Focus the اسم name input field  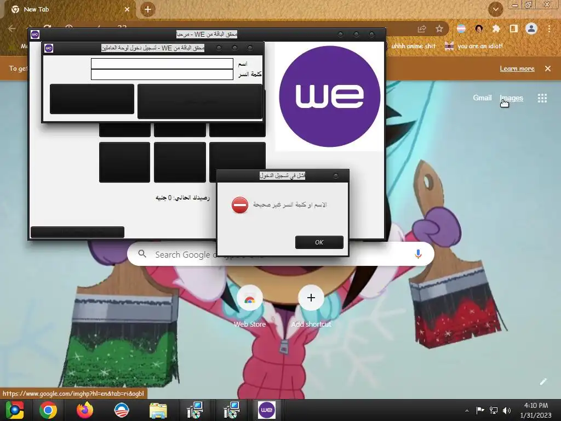tap(162, 64)
